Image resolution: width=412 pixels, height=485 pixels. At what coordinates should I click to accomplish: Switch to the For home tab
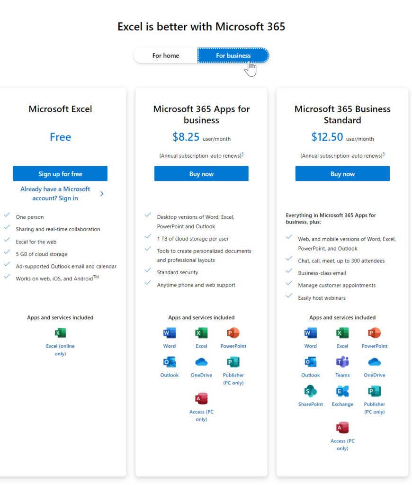166,56
